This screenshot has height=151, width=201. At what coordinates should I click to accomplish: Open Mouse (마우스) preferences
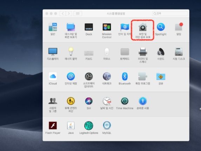(x=107, y=52)
